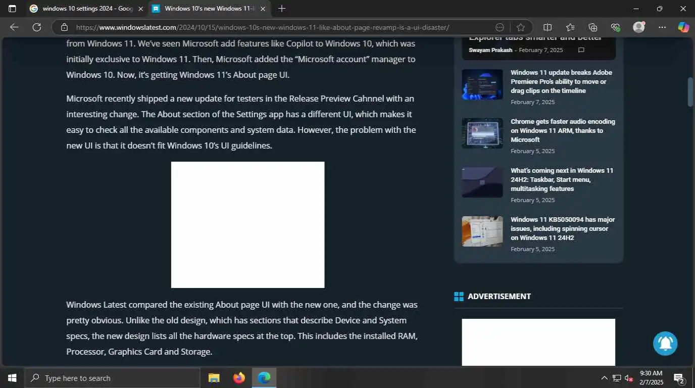Launch Firefox from the taskbar

coord(239,378)
